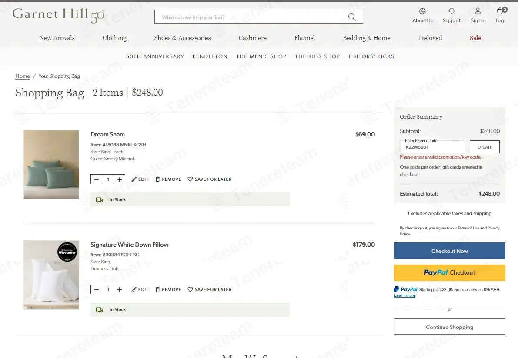Remove Signature White Down Pillow from bag
This screenshot has width=518, height=358.
pos(168,289)
